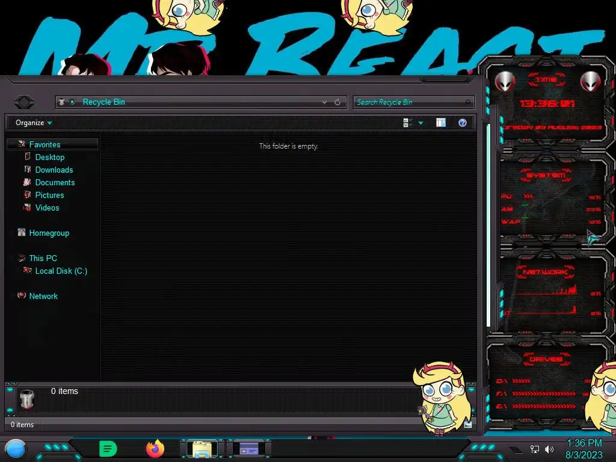Screen dimensions: 616x462
Task: Click the E:\ drive usage bar
Action: pyautogui.click(x=544, y=406)
